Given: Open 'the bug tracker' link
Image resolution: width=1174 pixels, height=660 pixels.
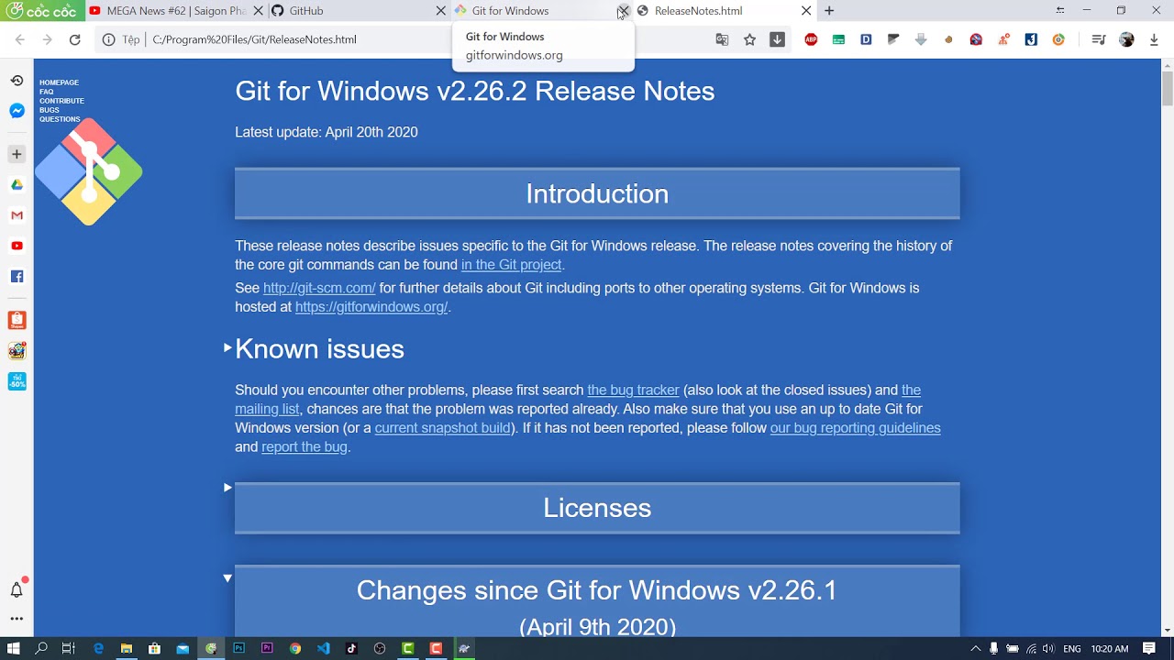Looking at the screenshot, I should (x=633, y=390).
